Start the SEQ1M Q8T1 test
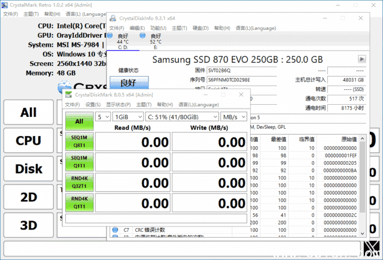This screenshot has width=383, height=260. tap(78, 141)
